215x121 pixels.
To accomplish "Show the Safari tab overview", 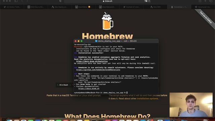I will click(x=211, y=1).
